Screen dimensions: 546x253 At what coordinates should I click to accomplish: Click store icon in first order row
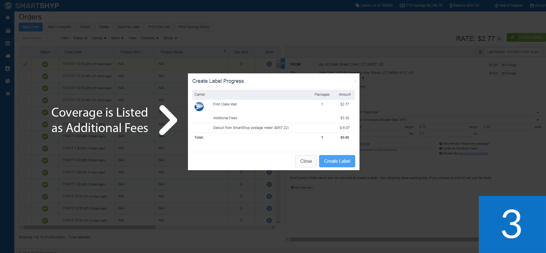[x=269, y=64]
